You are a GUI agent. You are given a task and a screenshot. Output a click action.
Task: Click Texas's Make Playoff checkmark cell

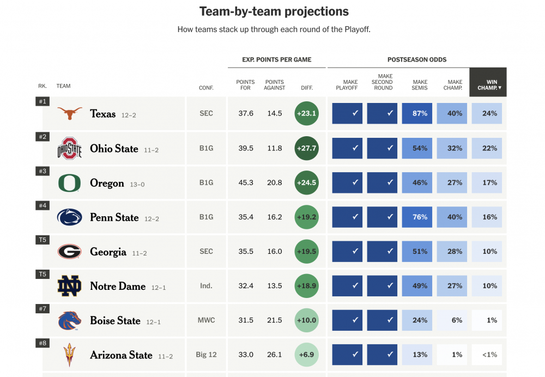click(347, 113)
